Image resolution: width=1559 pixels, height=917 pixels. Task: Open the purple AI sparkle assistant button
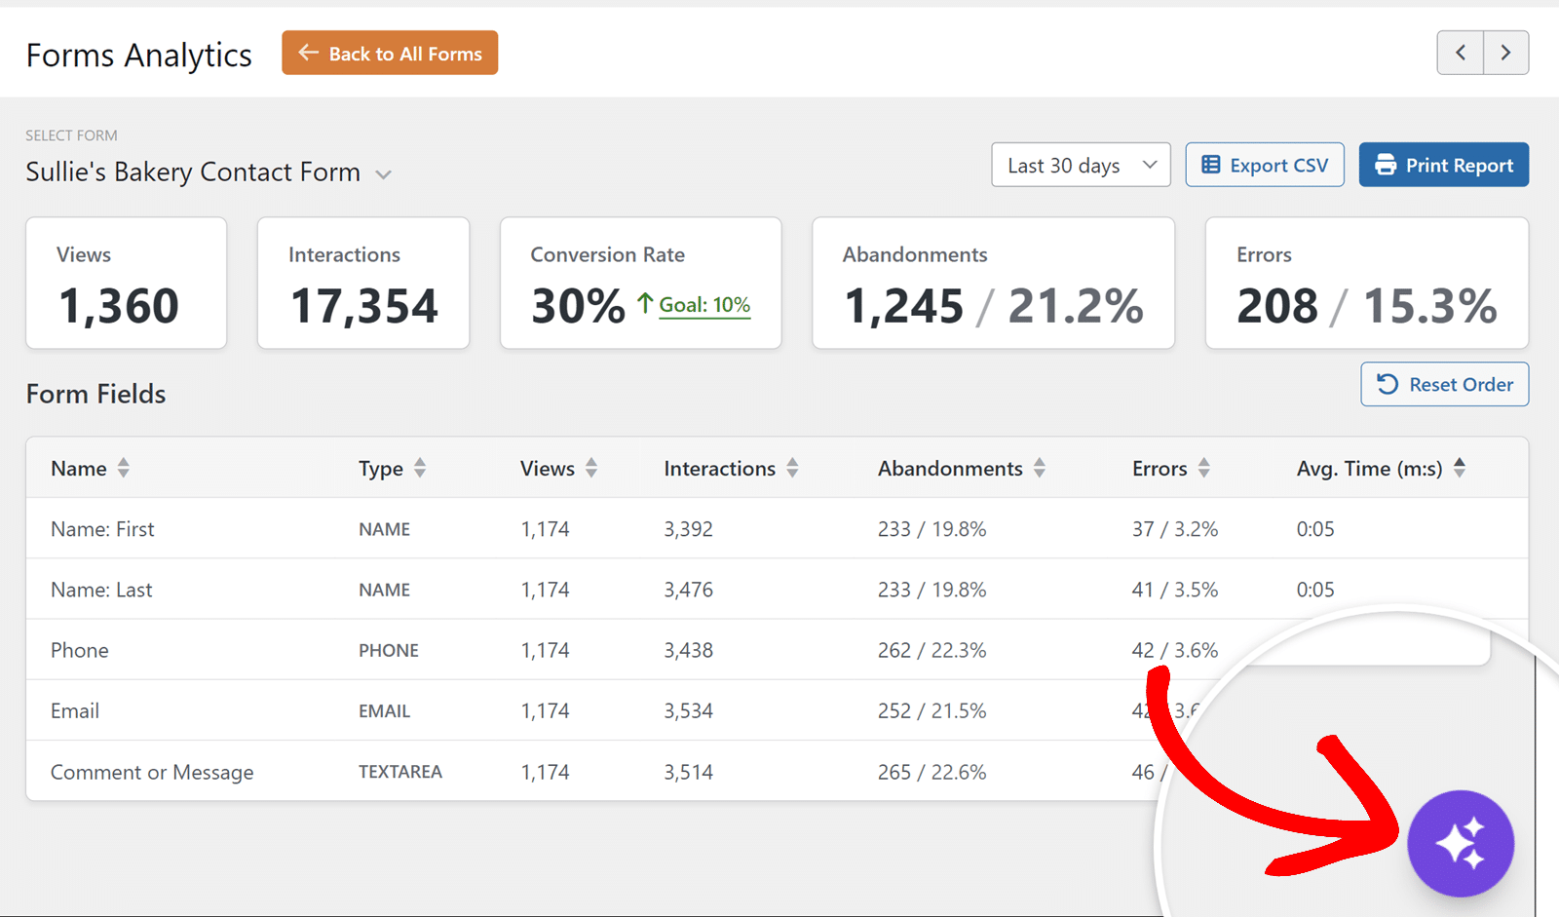point(1461,843)
